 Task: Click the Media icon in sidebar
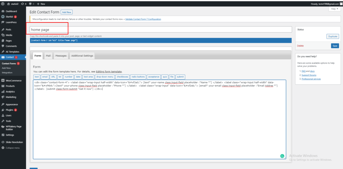click(3, 35)
